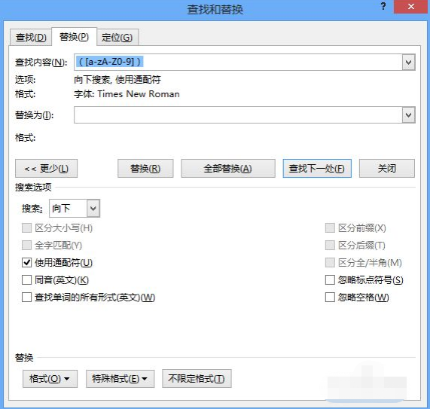The width and height of the screenshot is (430, 409).
Task: Uncheck the 使用通配符(U) checkbox
Action: [x=26, y=263]
